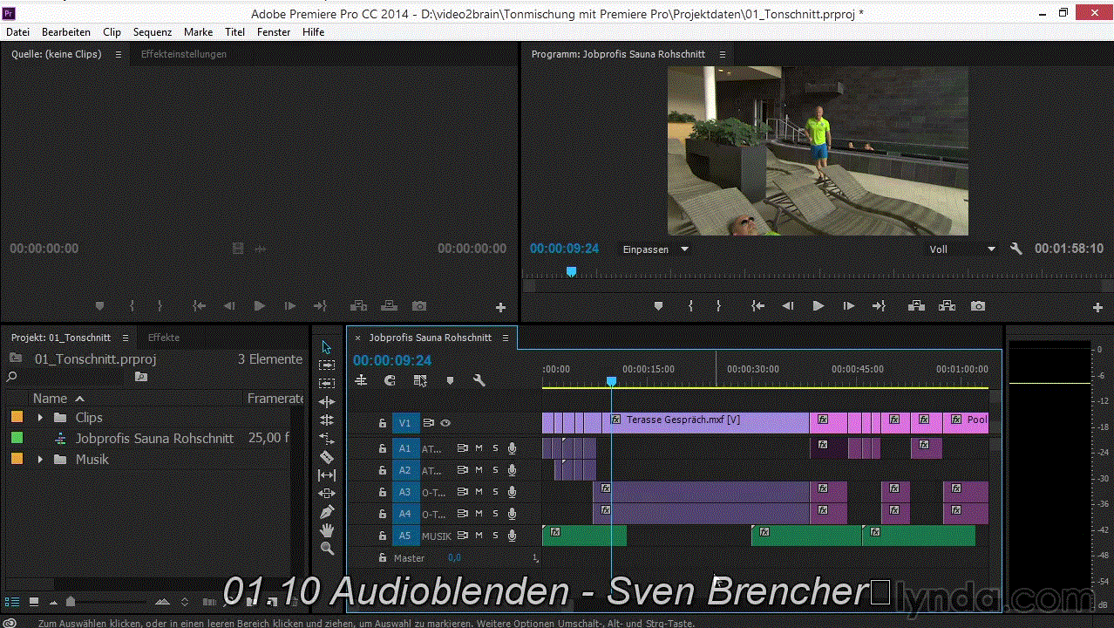Open Program monitor settings wrench
This screenshot has height=628, width=1114.
click(1016, 249)
